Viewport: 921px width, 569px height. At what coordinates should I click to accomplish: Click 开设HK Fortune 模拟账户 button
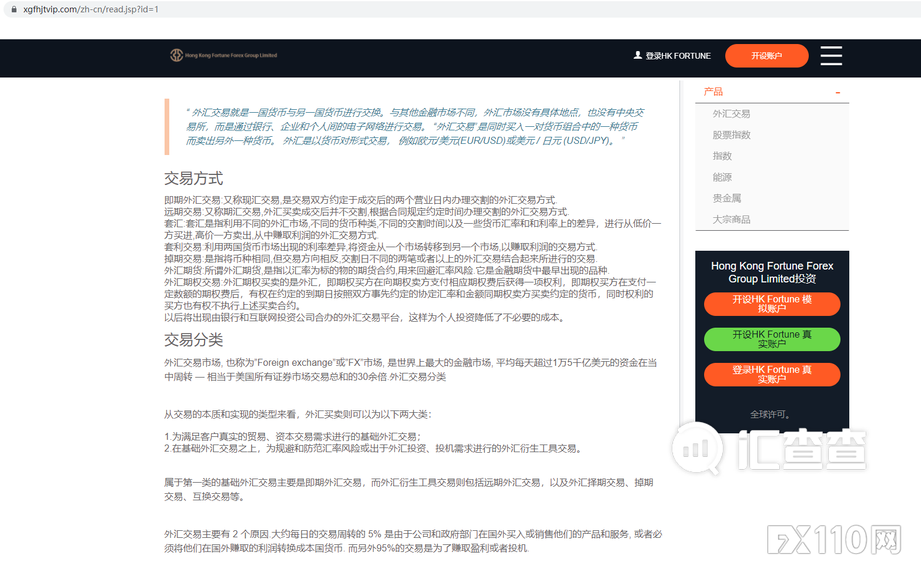772,304
